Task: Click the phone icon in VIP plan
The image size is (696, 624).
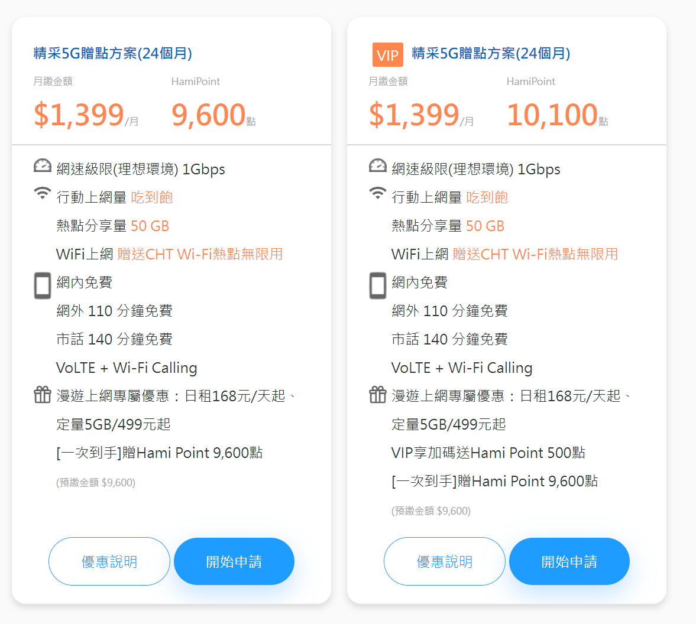Action: click(x=378, y=285)
